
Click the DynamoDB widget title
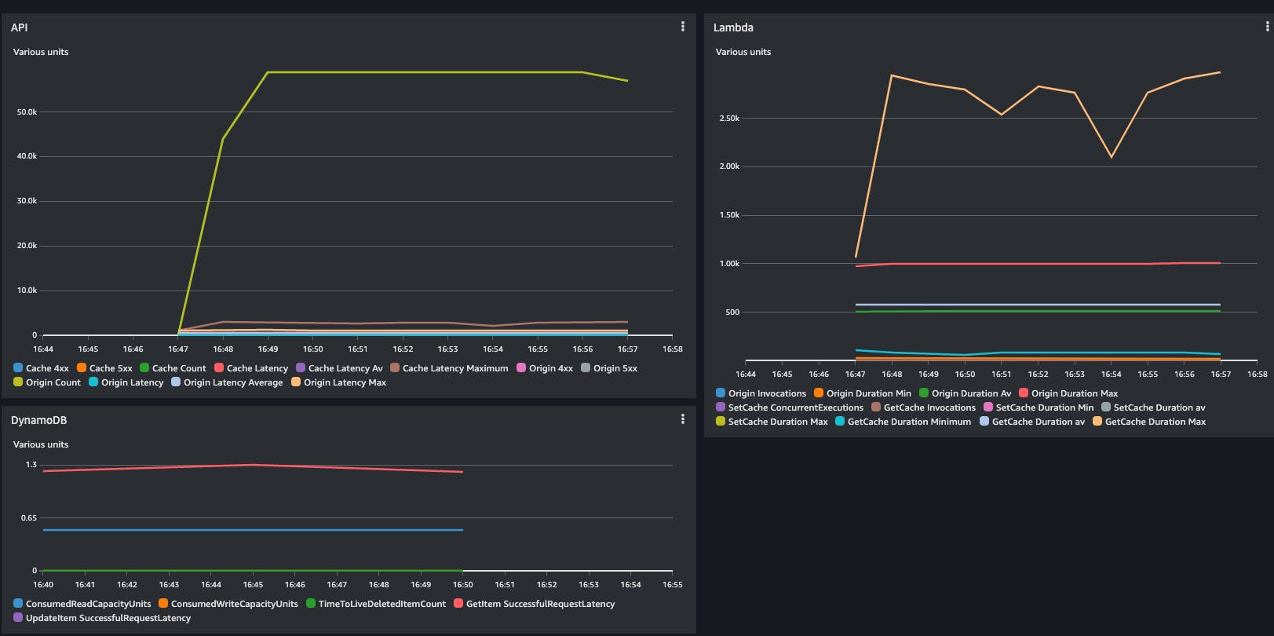[x=38, y=420]
